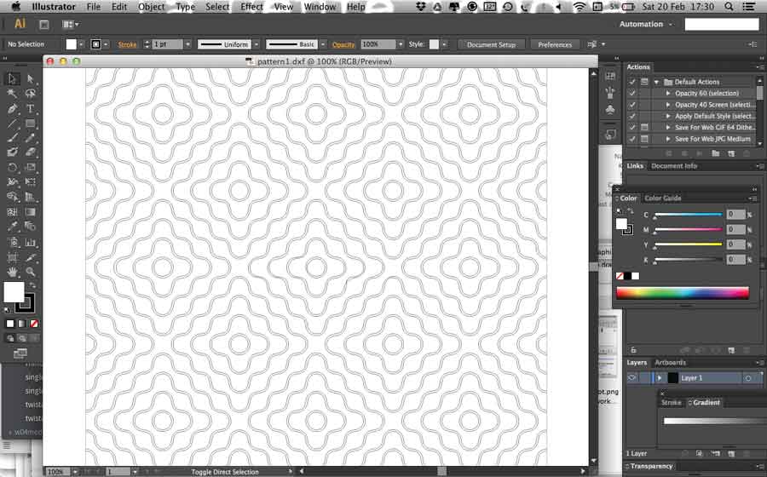Select the Lasso tool
767x477 pixels.
(31, 94)
